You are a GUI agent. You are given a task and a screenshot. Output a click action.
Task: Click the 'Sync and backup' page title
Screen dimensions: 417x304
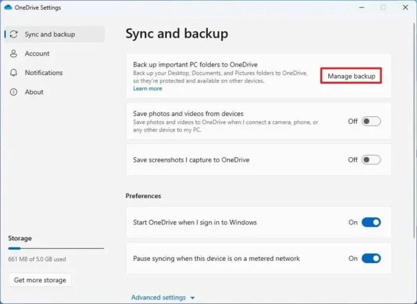coord(177,34)
